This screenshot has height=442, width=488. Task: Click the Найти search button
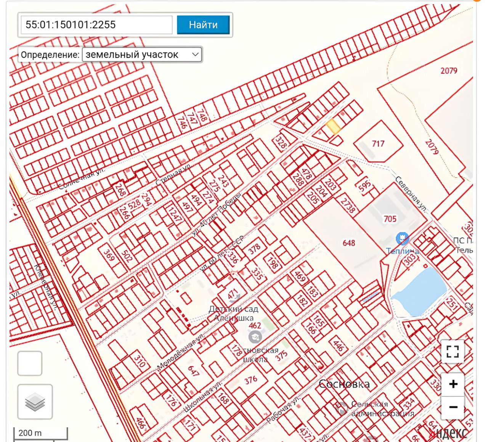click(203, 25)
